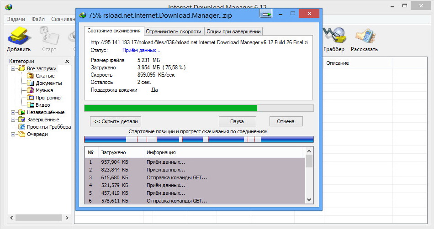Screen dimensions: 434x229
Task: Select the Незавершённые tree label
Action: 46,112
